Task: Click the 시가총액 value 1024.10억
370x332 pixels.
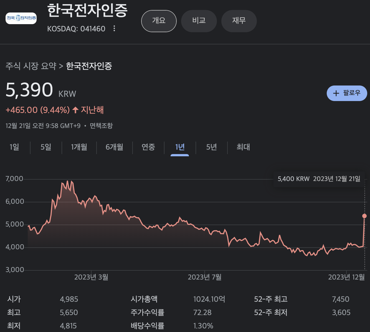Action: 209,299
